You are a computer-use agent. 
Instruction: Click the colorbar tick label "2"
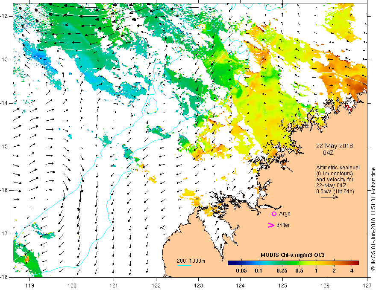click(334, 271)
